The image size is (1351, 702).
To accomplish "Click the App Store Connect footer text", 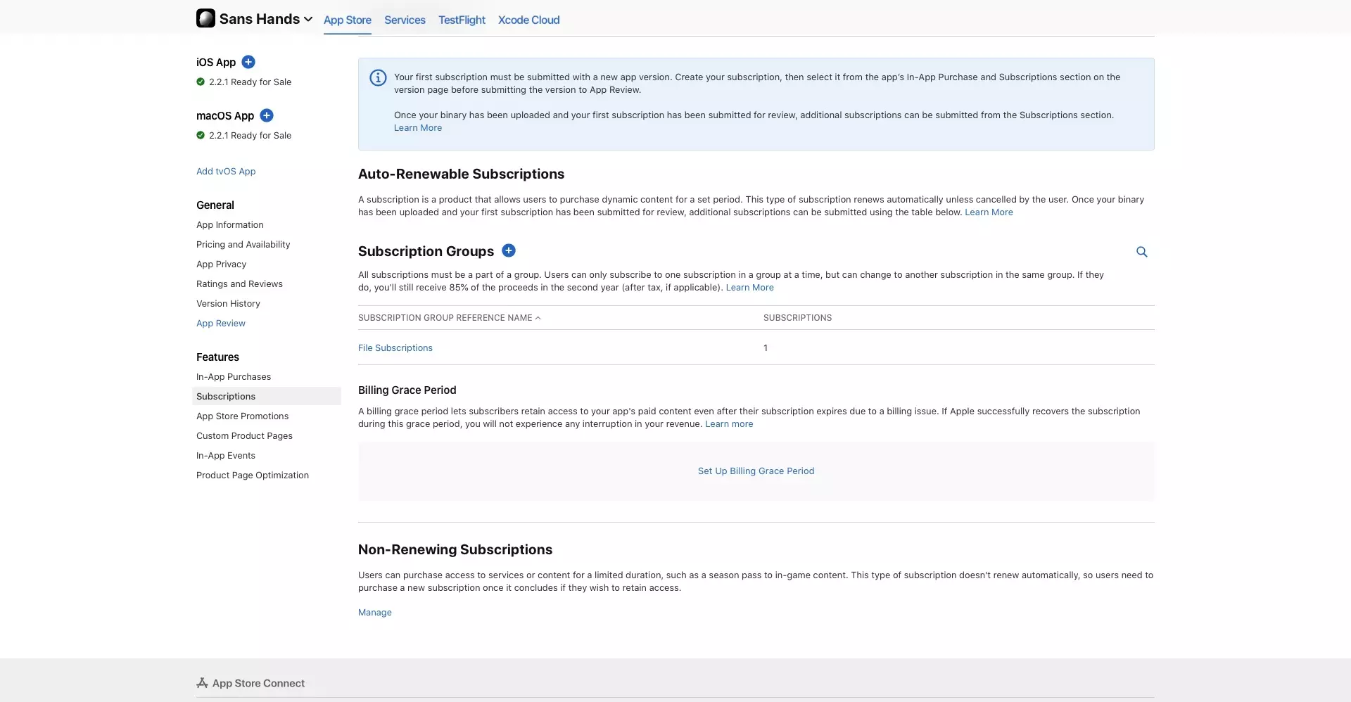I will tap(258, 683).
